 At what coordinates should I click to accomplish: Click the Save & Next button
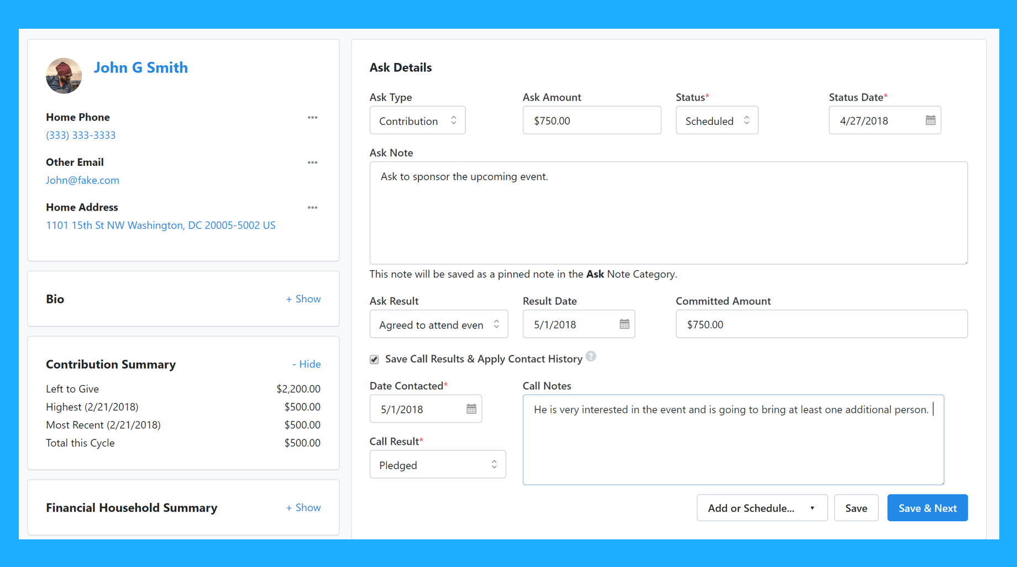(x=927, y=508)
